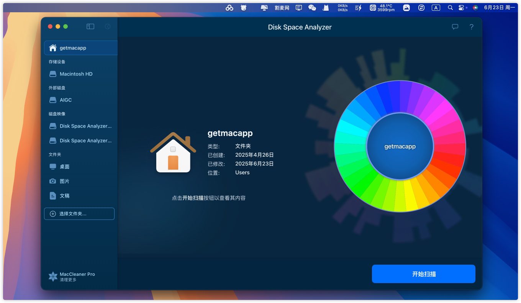Open the feedback speech bubble icon
Viewport: 521px width, 303px height.
pos(455,27)
